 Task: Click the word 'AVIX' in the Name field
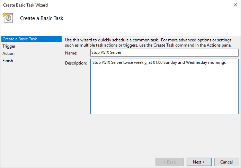108,53
